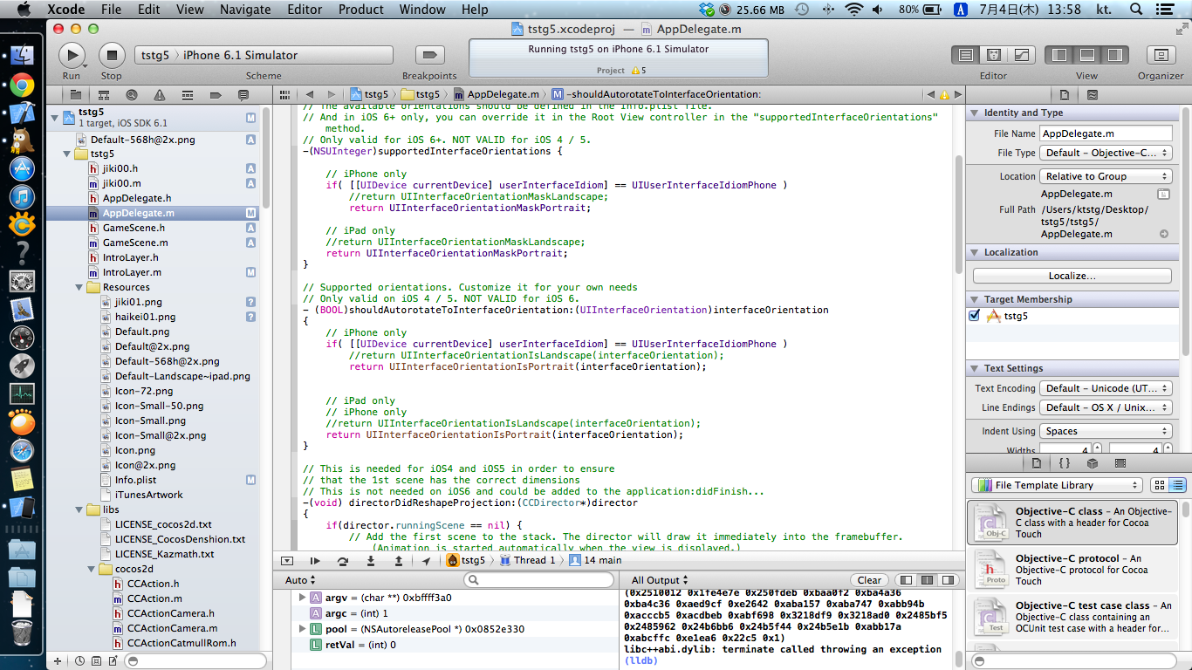Go forward in editor history
Viewport: 1192px width, 670px height.
coord(331,94)
